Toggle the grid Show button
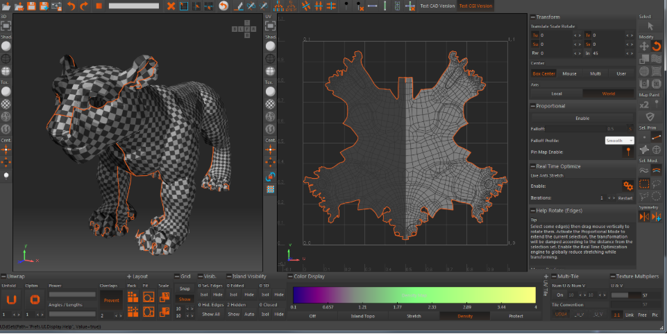The image size is (667, 334). (x=184, y=299)
